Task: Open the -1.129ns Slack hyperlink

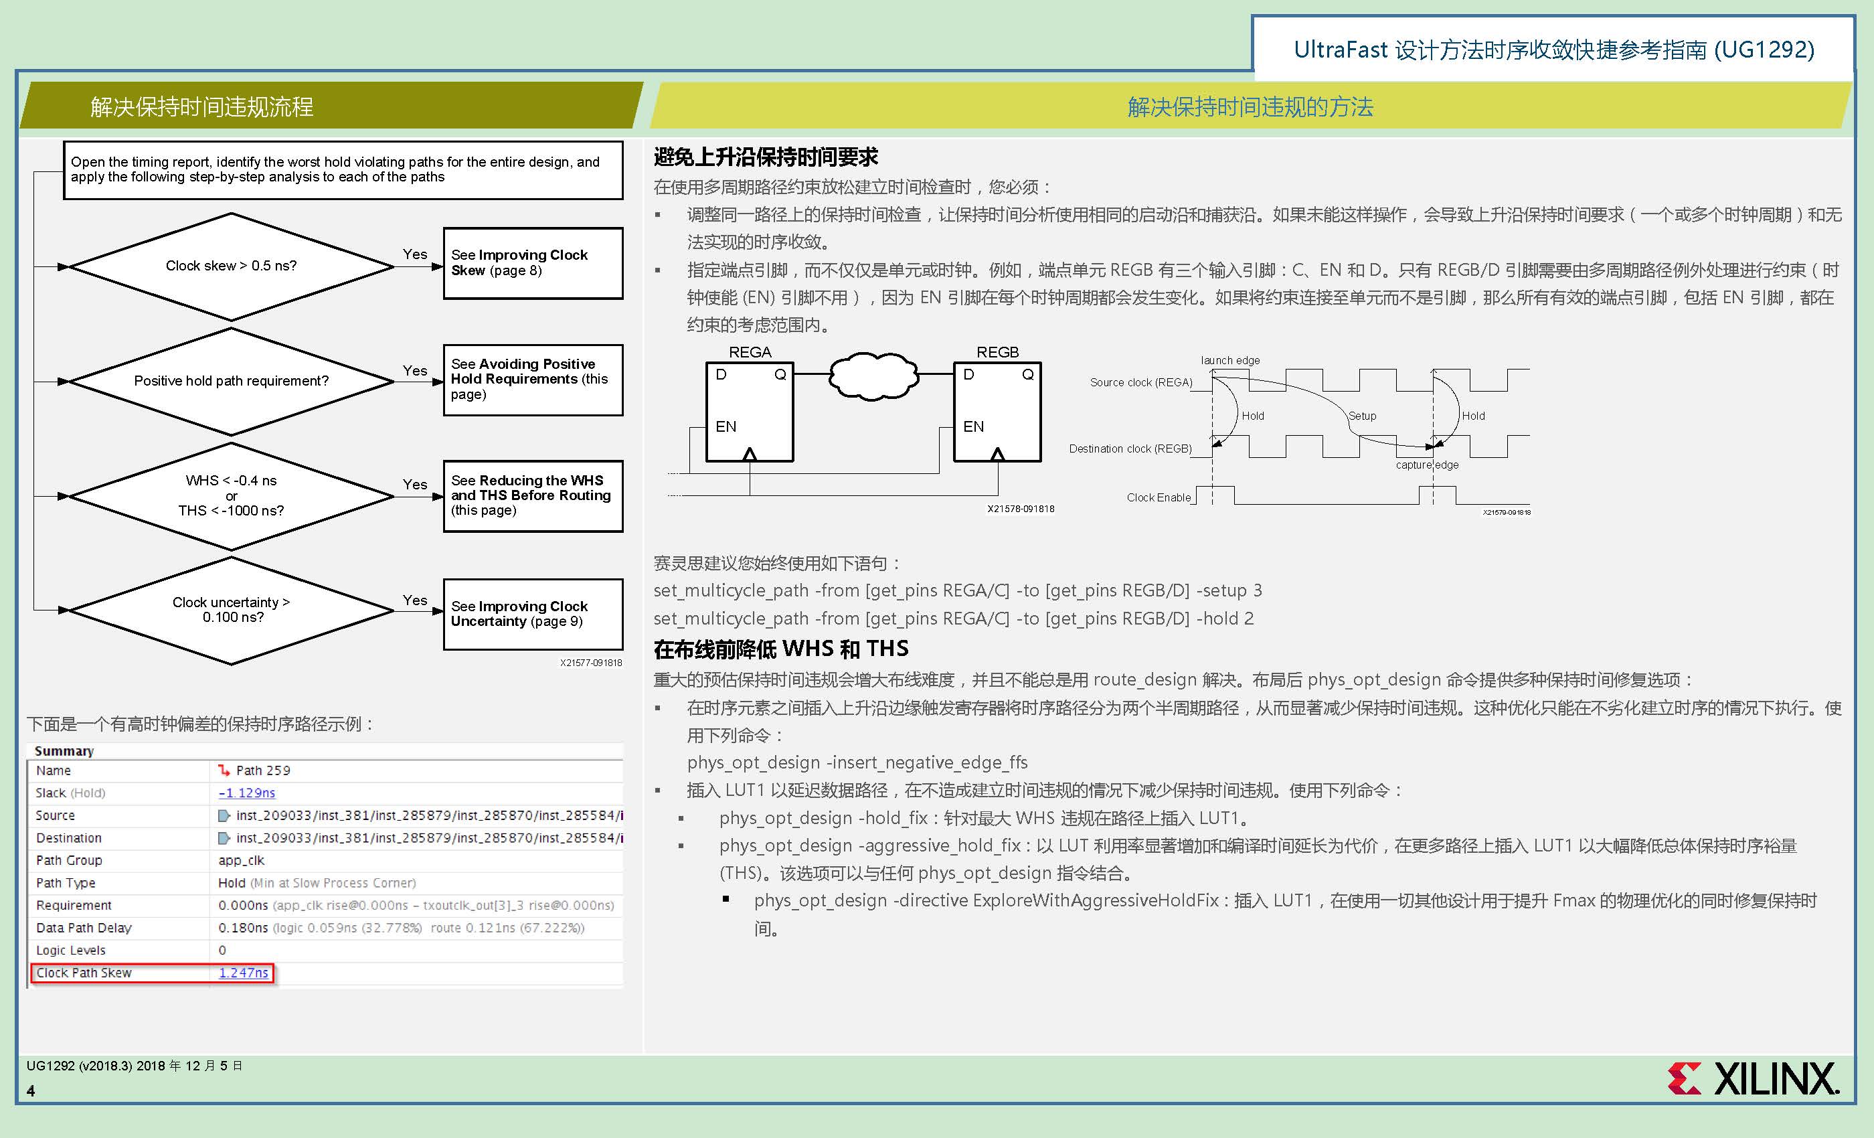Action: pos(246,793)
